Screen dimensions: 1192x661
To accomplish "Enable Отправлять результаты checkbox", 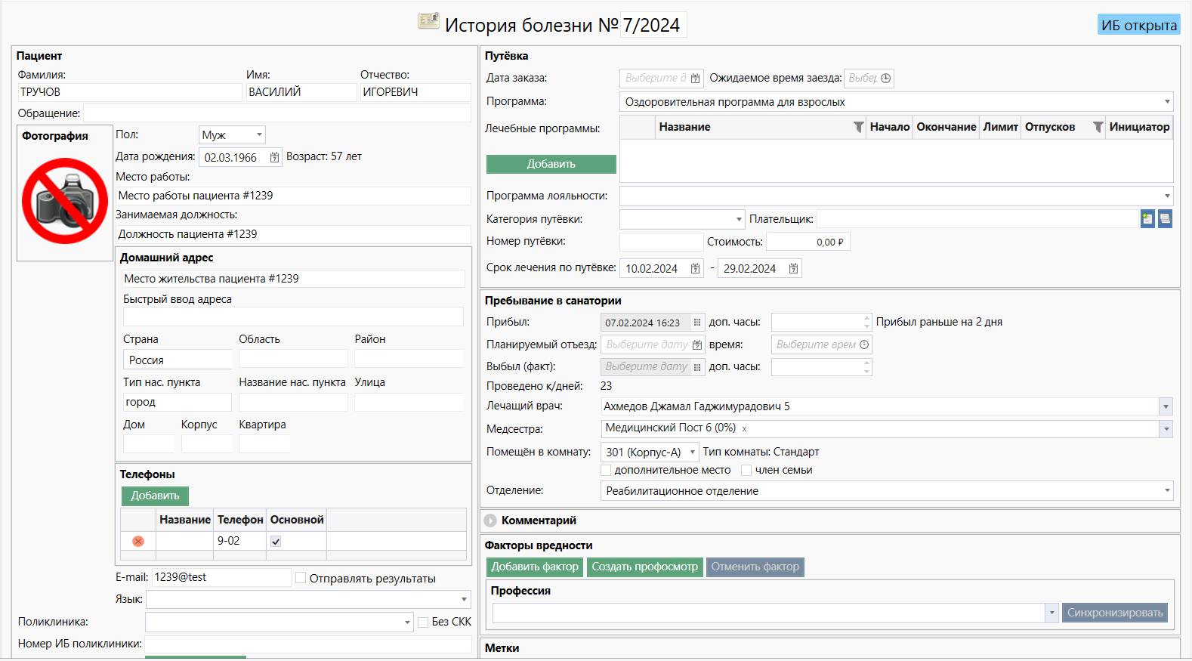I will (301, 579).
